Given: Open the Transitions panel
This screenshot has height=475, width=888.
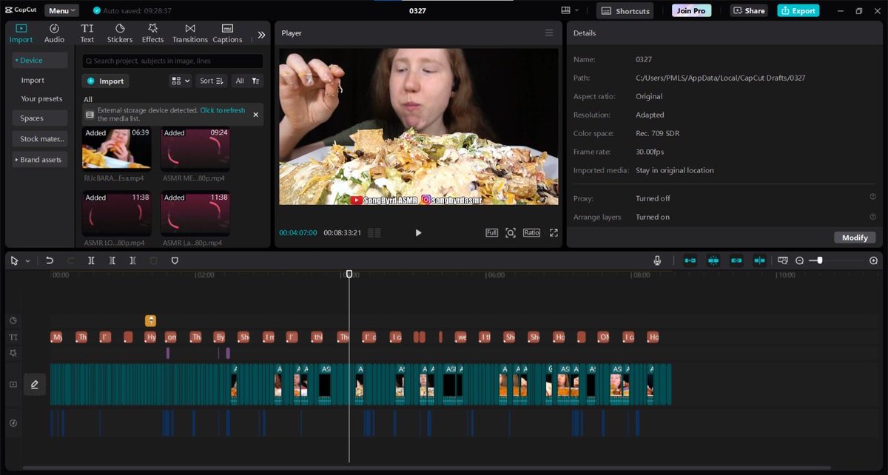Looking at the screenshot, I should pos(190,33).
